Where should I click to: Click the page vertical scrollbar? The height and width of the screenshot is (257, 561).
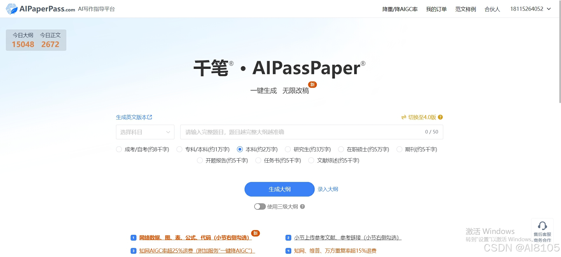point(560,52)
